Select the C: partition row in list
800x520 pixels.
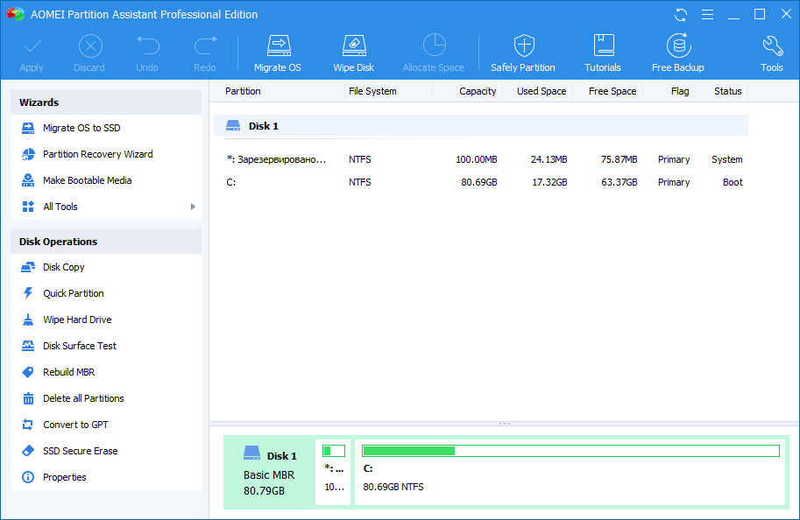(480, 182)
